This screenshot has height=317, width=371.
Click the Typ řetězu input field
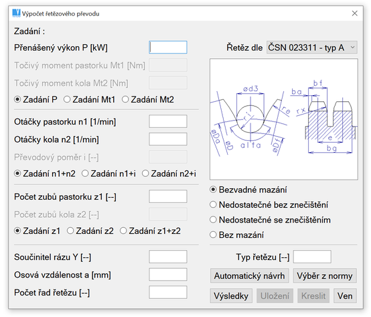pyautogui.click(x=312, y=257)
